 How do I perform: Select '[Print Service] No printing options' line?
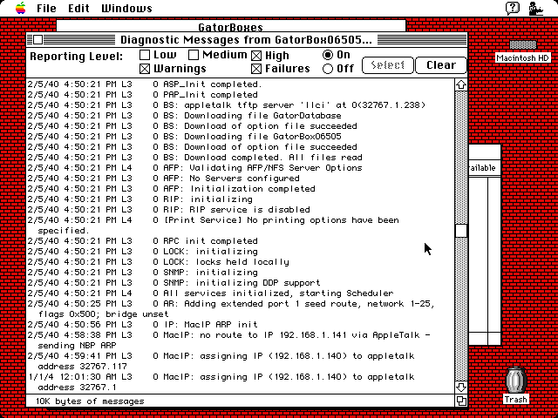coord(241,226)
